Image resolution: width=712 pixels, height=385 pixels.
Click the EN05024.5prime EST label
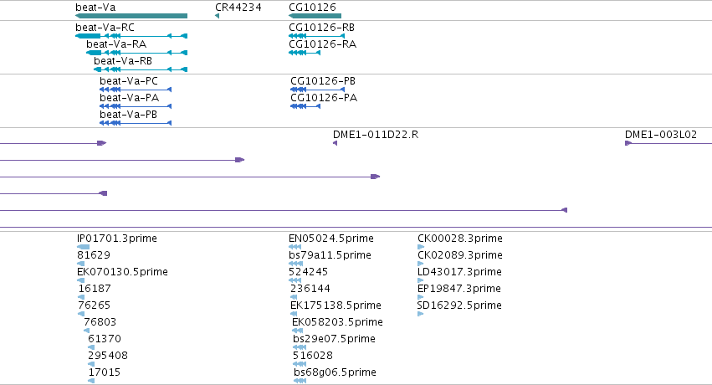tap(331, 239)
